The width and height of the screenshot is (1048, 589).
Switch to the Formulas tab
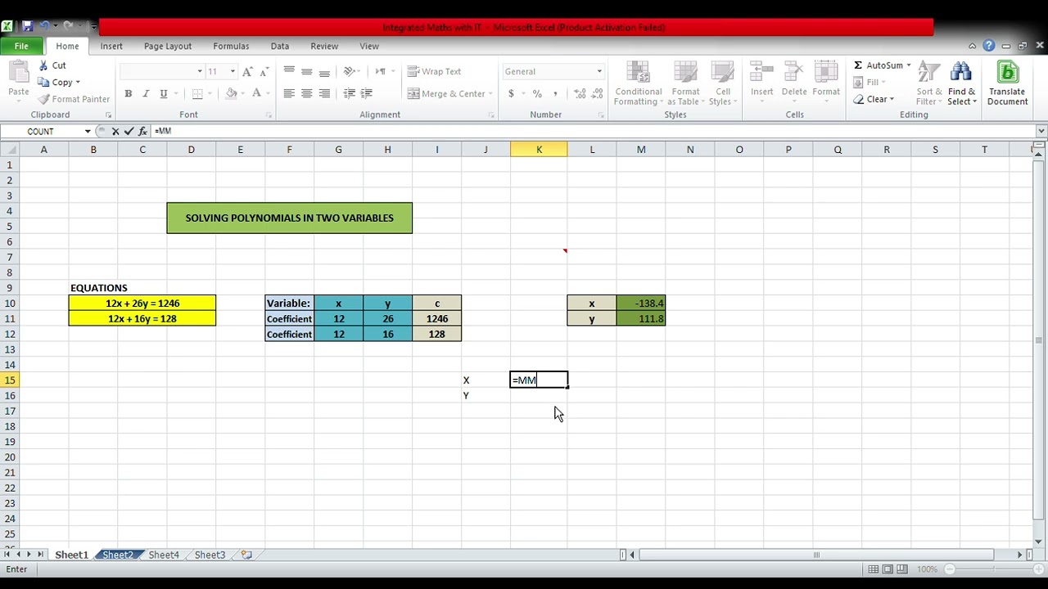(x=231, y=46)
